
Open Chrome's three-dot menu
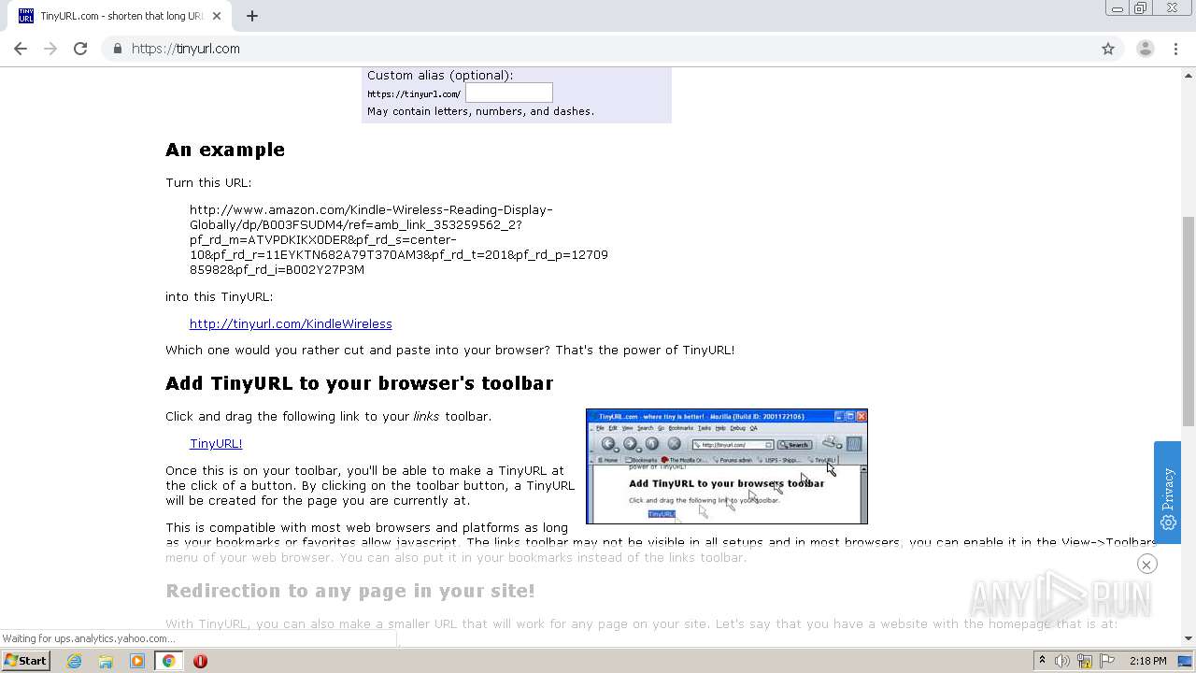[x=1175, y=49]
